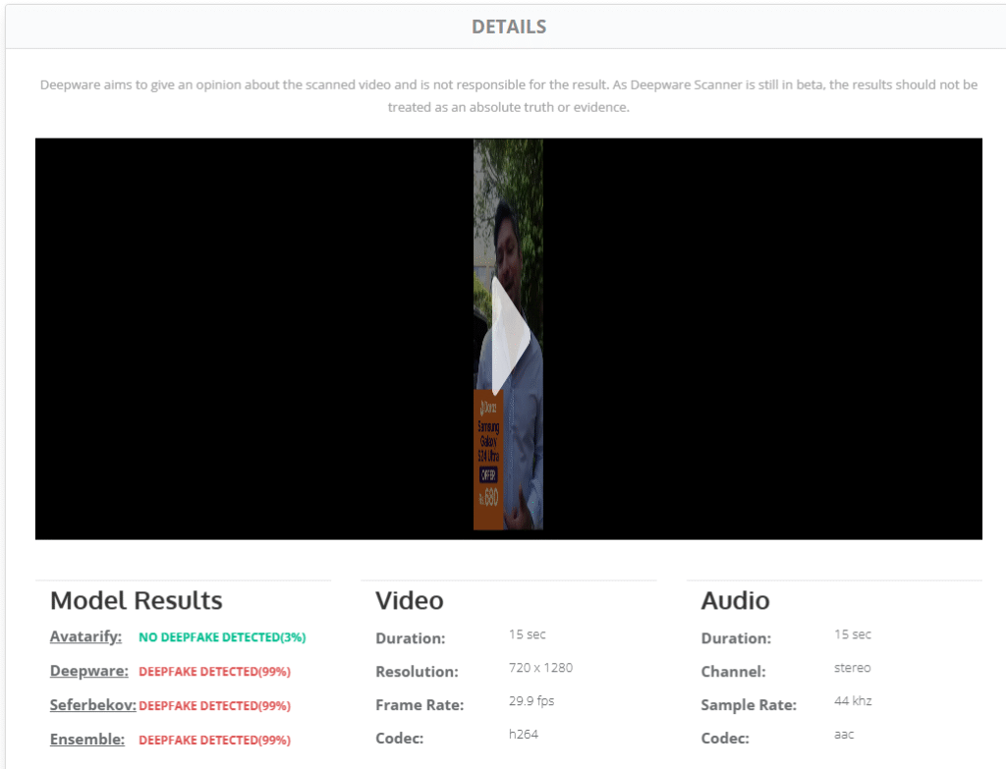Viewport: 1006px width, 769px height.
Task: Click the video frame thumbnail
Action: pyautogui.click(x=508, y=334)
